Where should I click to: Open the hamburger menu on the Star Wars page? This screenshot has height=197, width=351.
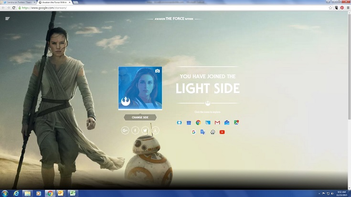click(7, 19)
